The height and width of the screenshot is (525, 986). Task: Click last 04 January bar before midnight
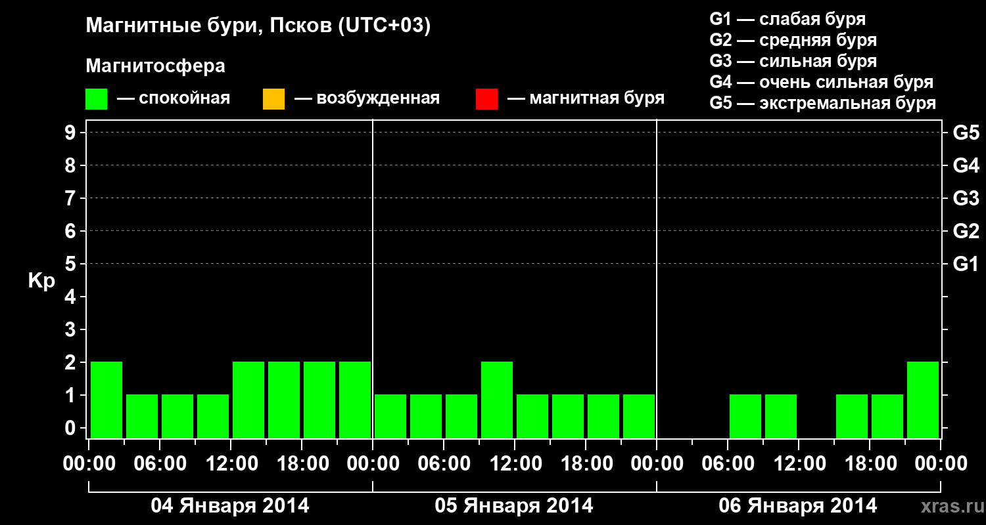pyautogui.click(x=355, y=400)
